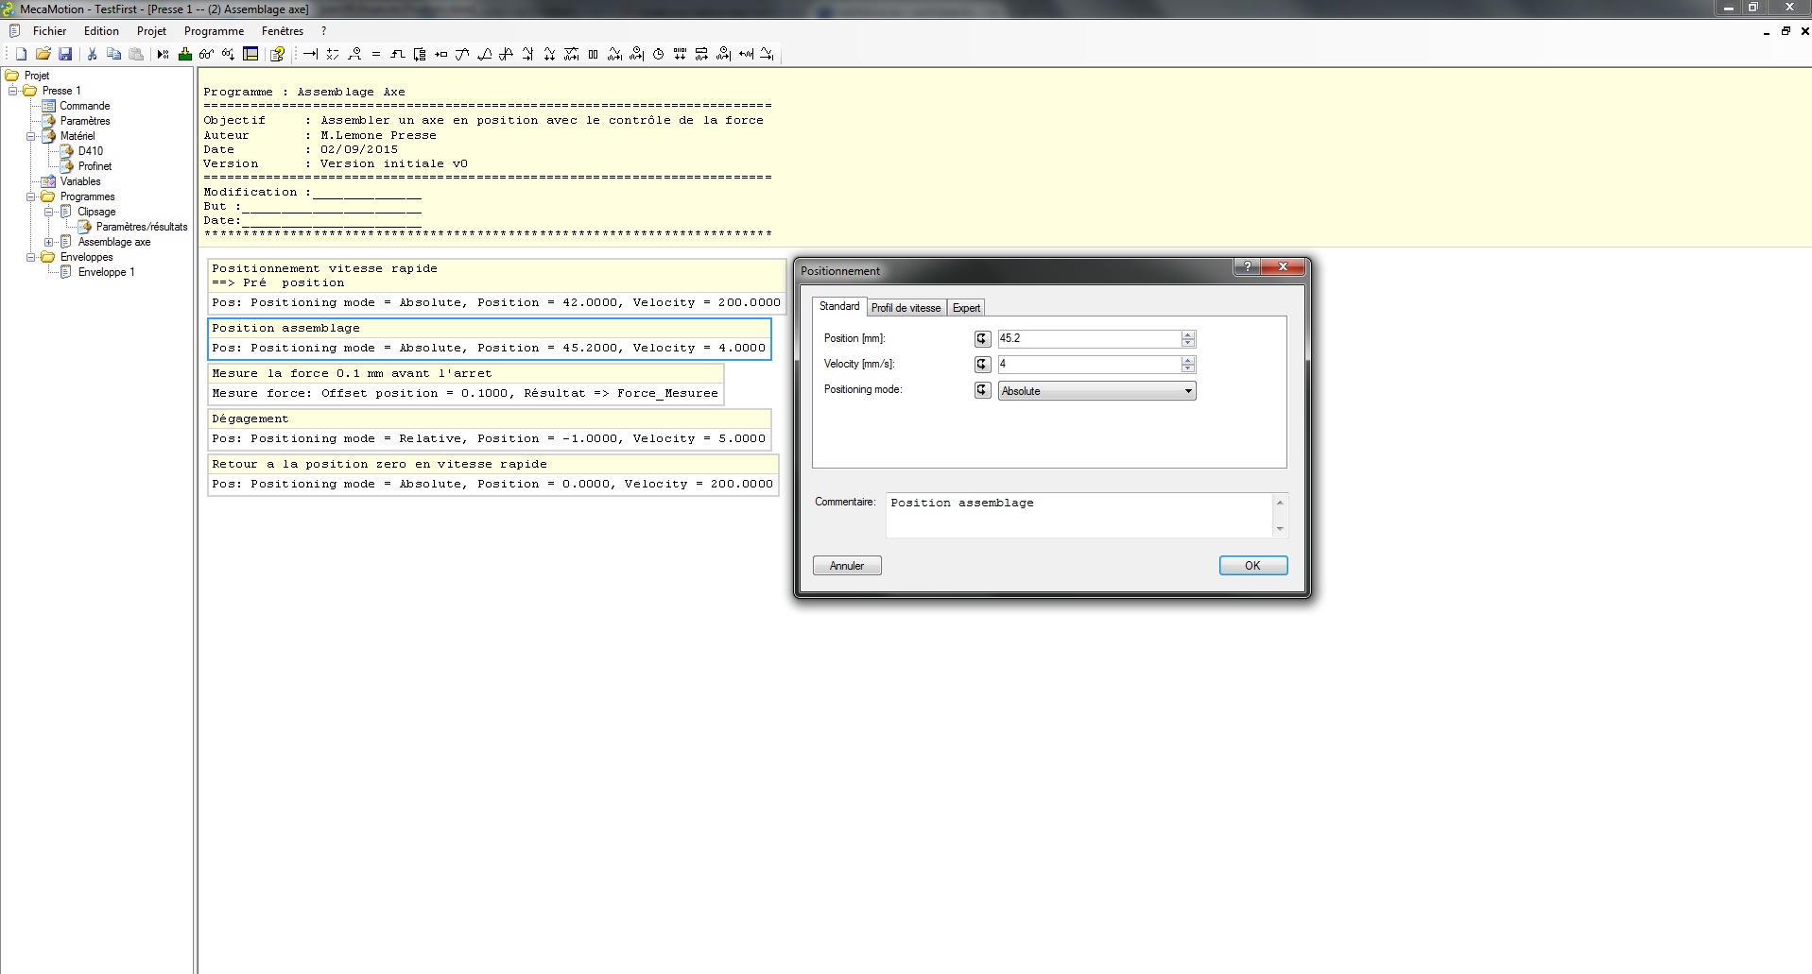This screenshot has height=974, width=1812.
Task: Click reset icon beside Position field
Action: (983, 338)
